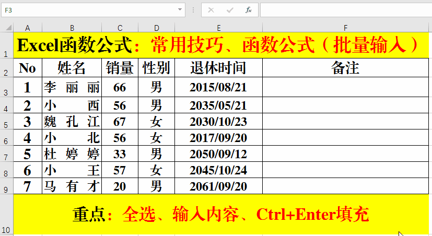Click the '退休时间' header cell
The width and height of the screenshot is (432, 236).
[219, 68]
